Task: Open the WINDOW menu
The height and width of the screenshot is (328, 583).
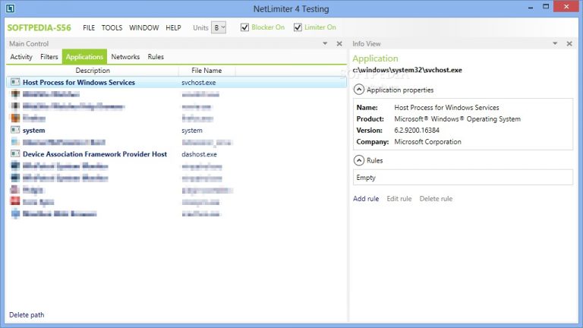Action: (144, 27)
